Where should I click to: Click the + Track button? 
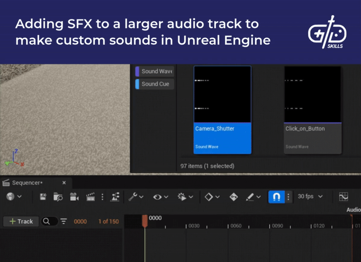(22, 221)
